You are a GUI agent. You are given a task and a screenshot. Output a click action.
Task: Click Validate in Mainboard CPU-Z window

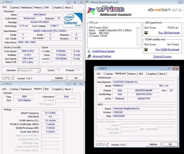[153, 145]
